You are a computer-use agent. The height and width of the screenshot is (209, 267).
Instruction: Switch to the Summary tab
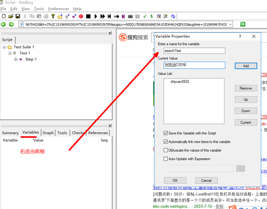click(x=11, y=133)
